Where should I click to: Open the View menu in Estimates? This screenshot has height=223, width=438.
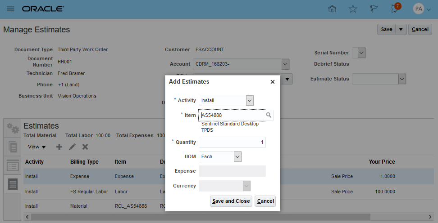click(36, 147)
